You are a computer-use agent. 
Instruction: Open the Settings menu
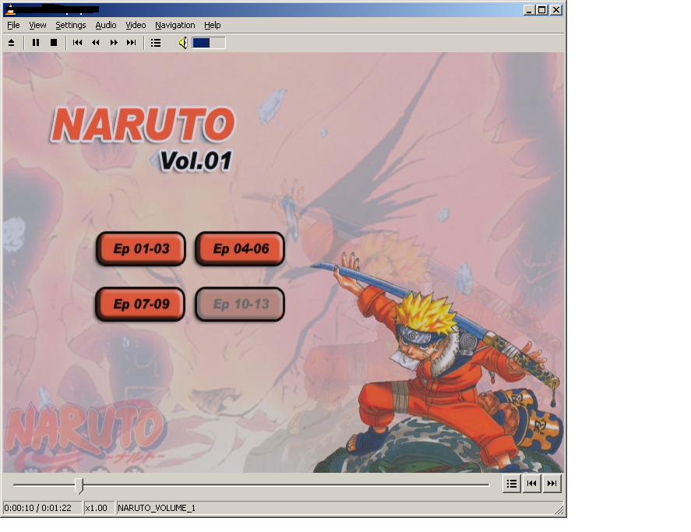[71, 25]
